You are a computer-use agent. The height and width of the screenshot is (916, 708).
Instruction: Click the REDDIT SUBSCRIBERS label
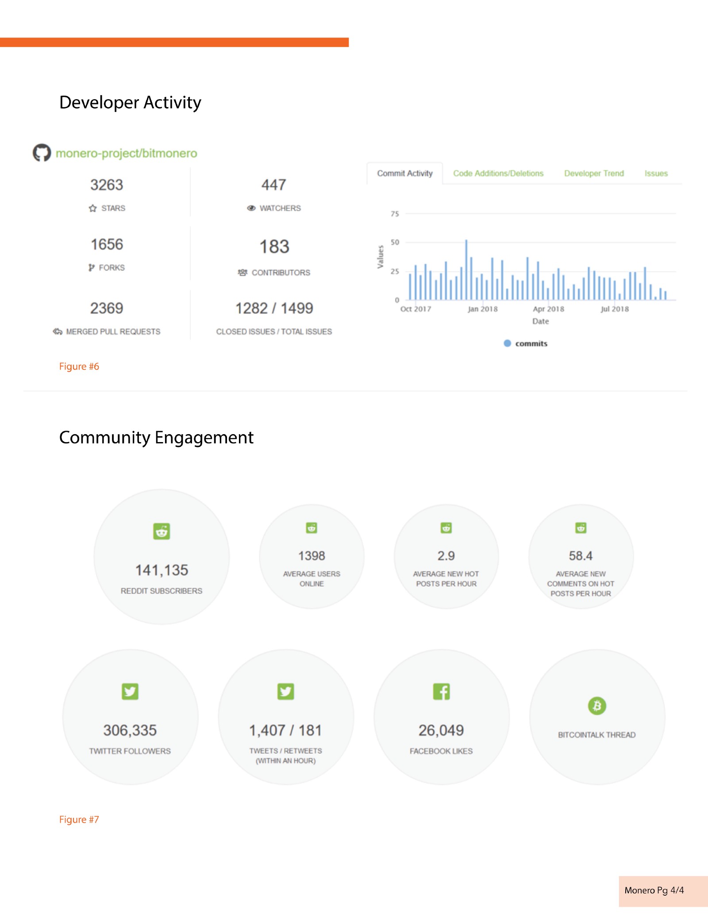tap(162, 591)
